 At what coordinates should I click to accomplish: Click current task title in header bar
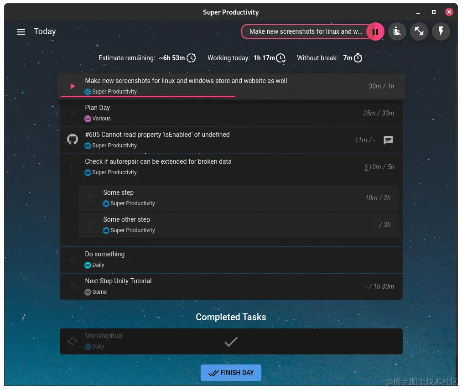306,31
